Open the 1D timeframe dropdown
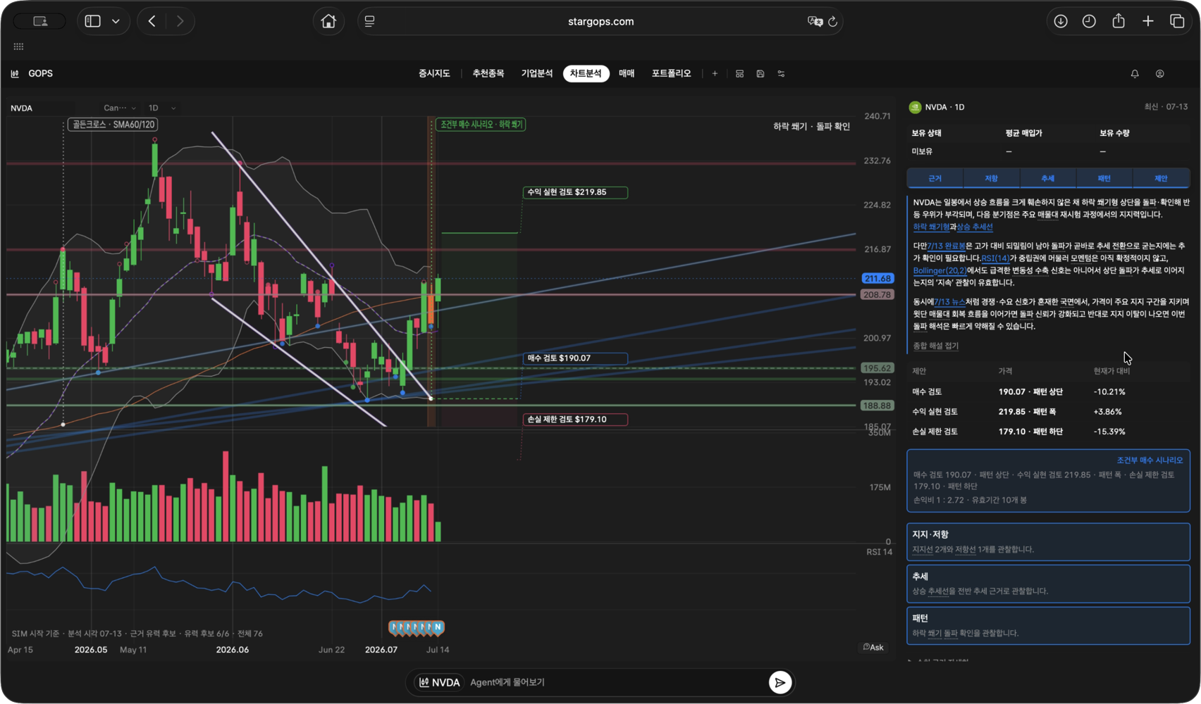 point(161,108)
